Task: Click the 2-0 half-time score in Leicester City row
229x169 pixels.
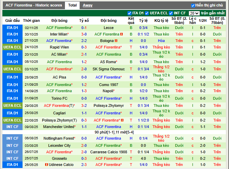Action: [203, 145]
